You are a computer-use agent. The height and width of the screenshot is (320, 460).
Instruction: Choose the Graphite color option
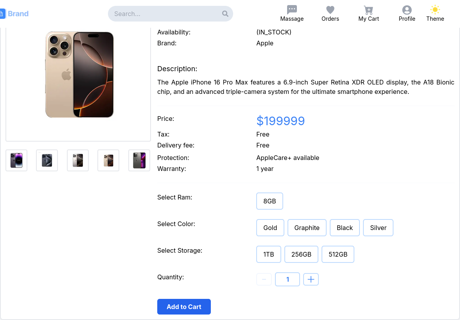pyautogui.click(x=307, y=228)
